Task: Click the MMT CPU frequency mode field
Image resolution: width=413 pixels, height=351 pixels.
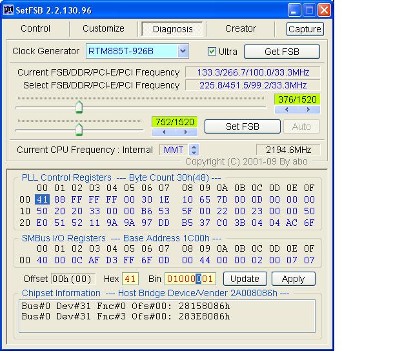Action: 174,150
